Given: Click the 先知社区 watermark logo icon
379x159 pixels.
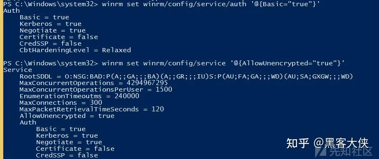Looking at the screenshot, I should pos(321,152).
